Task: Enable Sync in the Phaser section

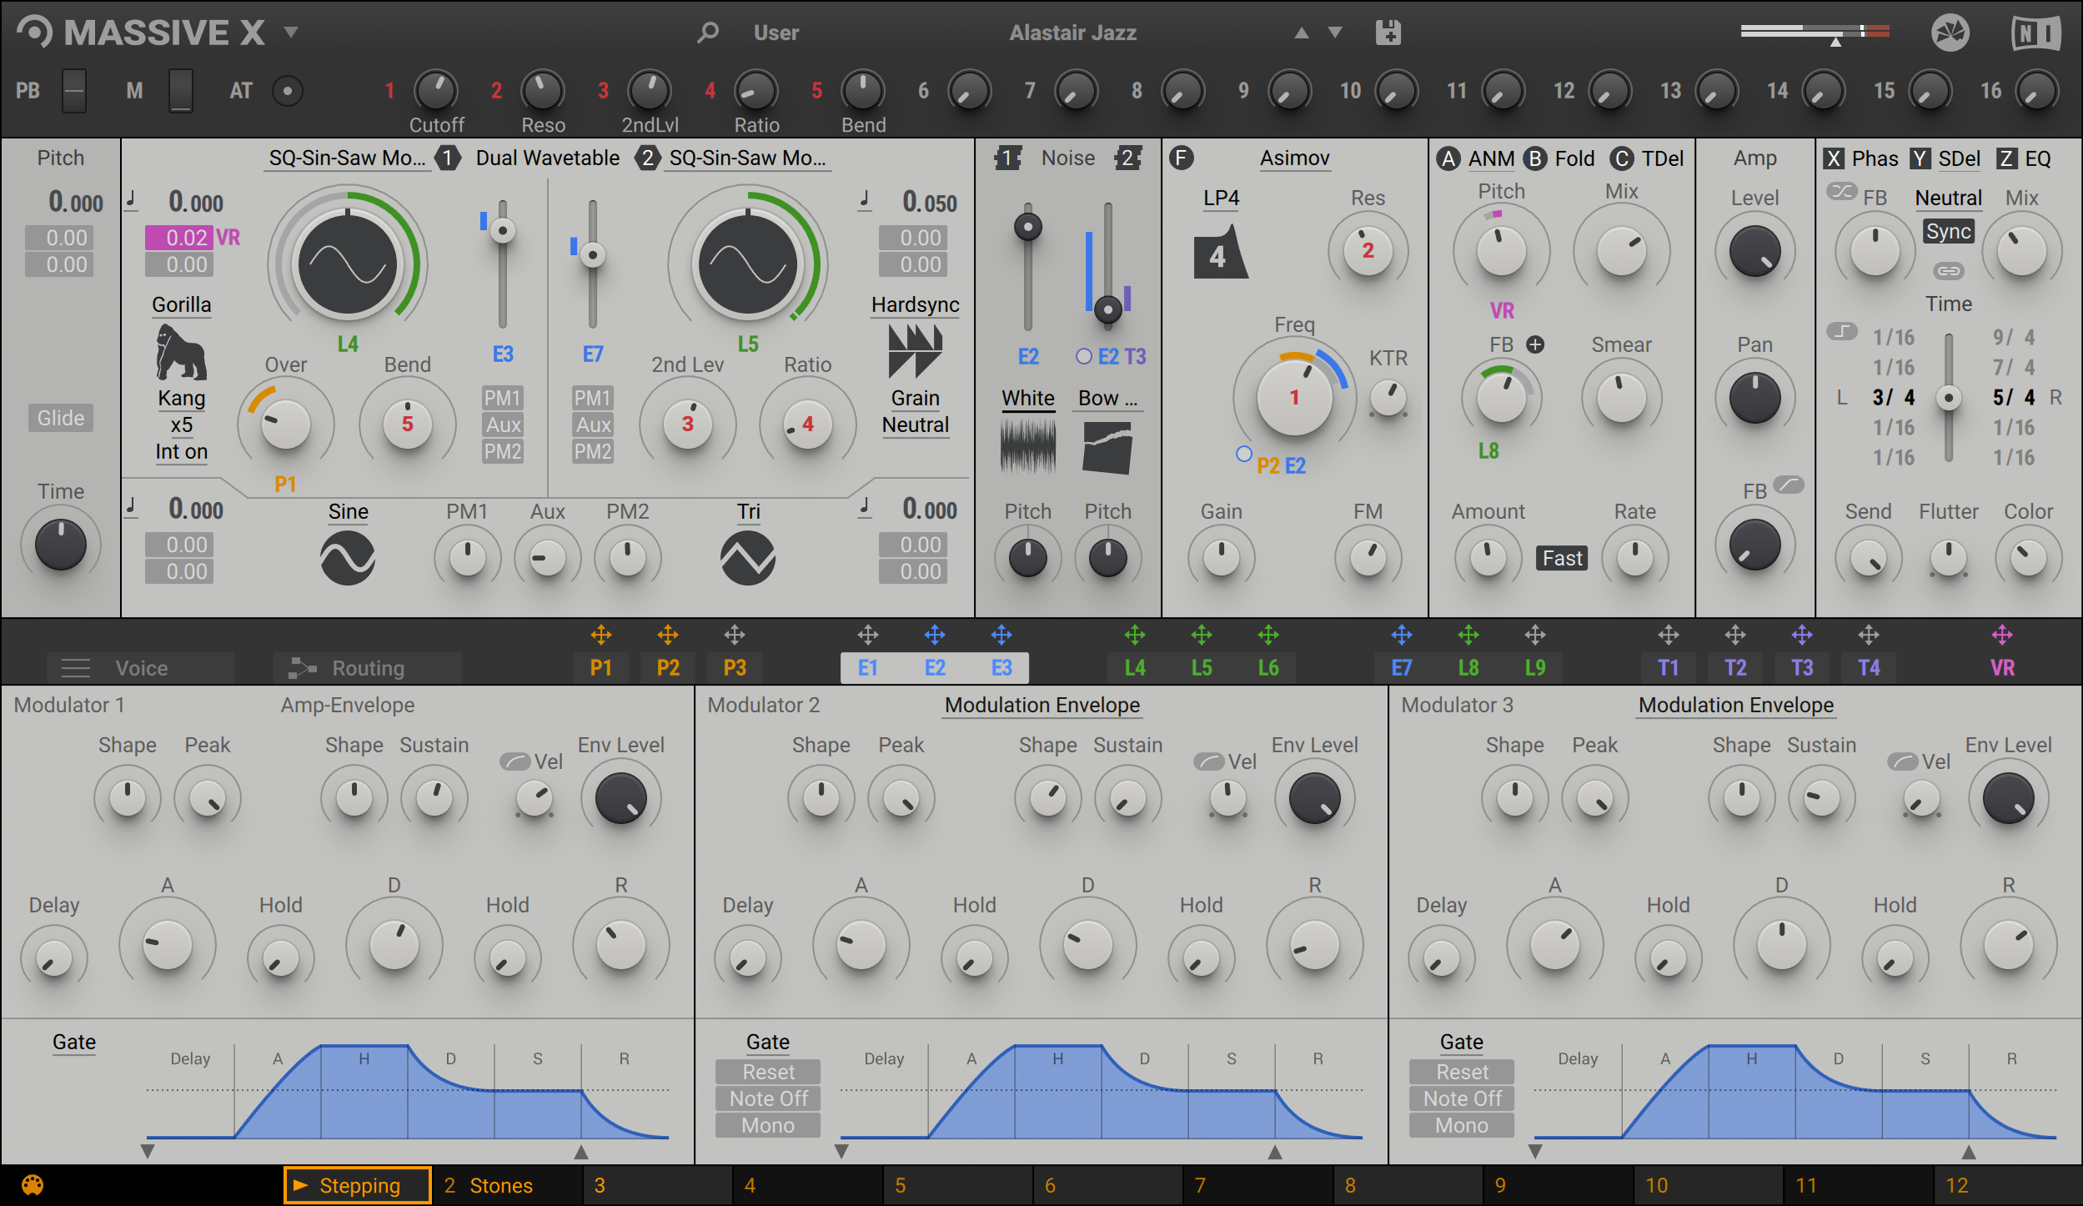Action: pyautogui.click(x=1948, y=231)
